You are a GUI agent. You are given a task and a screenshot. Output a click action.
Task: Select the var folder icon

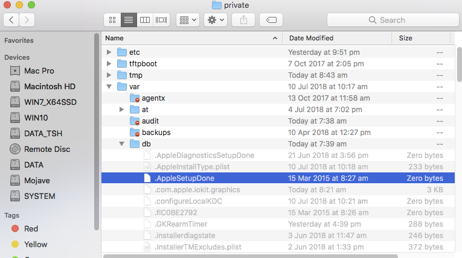(x=121, y=86)
